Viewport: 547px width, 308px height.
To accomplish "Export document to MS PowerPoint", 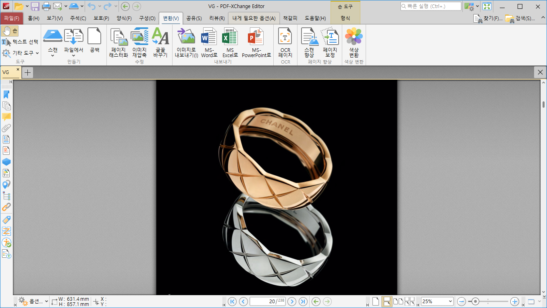I will (256, 43).
